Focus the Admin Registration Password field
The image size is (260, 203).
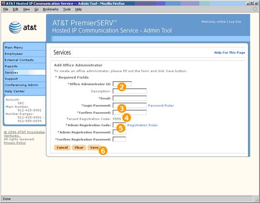pos(119,132)
